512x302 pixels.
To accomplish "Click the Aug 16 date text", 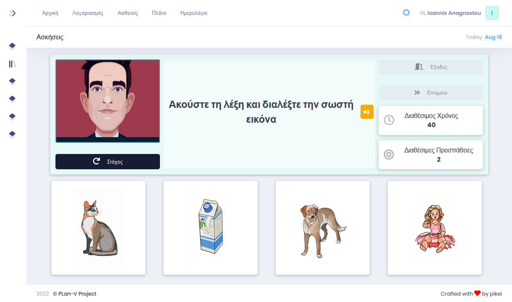I will pyautogui.click(x=494, y=37).
